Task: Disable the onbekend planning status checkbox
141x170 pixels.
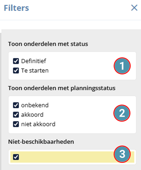Action: (16, 105)
